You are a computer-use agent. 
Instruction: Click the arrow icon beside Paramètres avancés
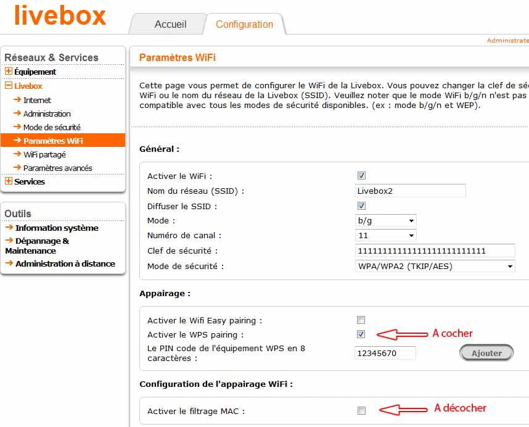tap(17, 167)
